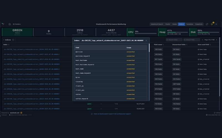Switch to the Templates tab
The width and height of the screenshot is (222, 138).
(x=190, y=24)
